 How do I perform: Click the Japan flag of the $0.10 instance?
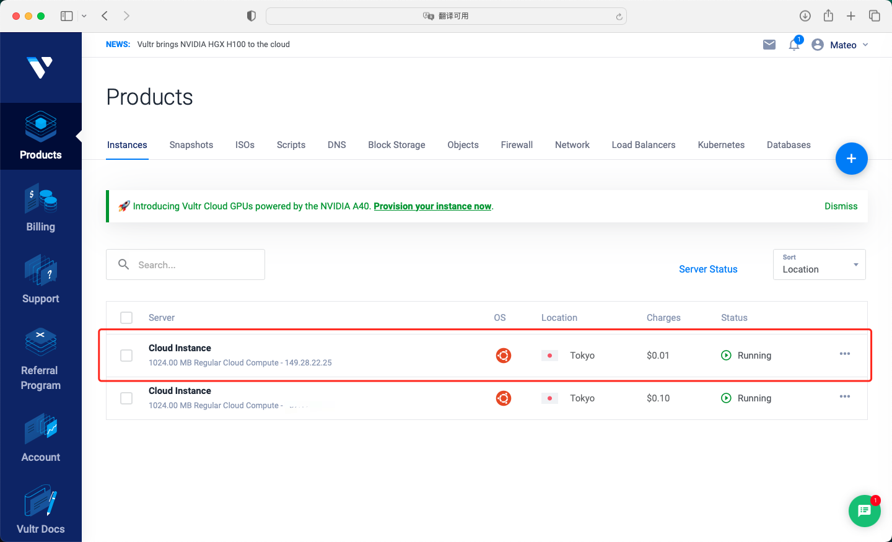click(x=549, y=398)
